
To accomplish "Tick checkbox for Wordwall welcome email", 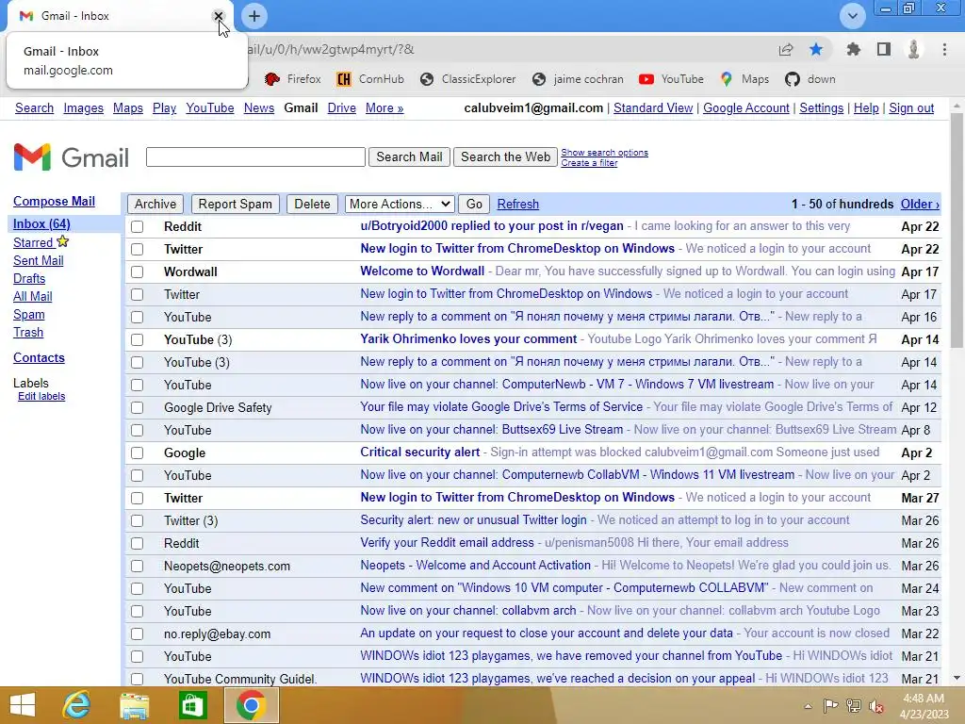I will (138, 272).
